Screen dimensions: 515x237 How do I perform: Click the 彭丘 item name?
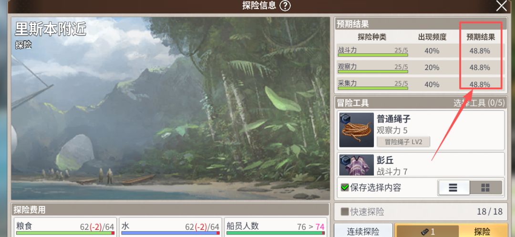click(385, 160)
